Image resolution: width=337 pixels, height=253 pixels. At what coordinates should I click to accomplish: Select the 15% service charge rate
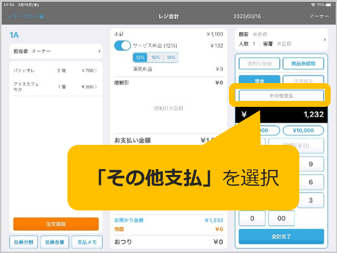[x=155, y=58]
